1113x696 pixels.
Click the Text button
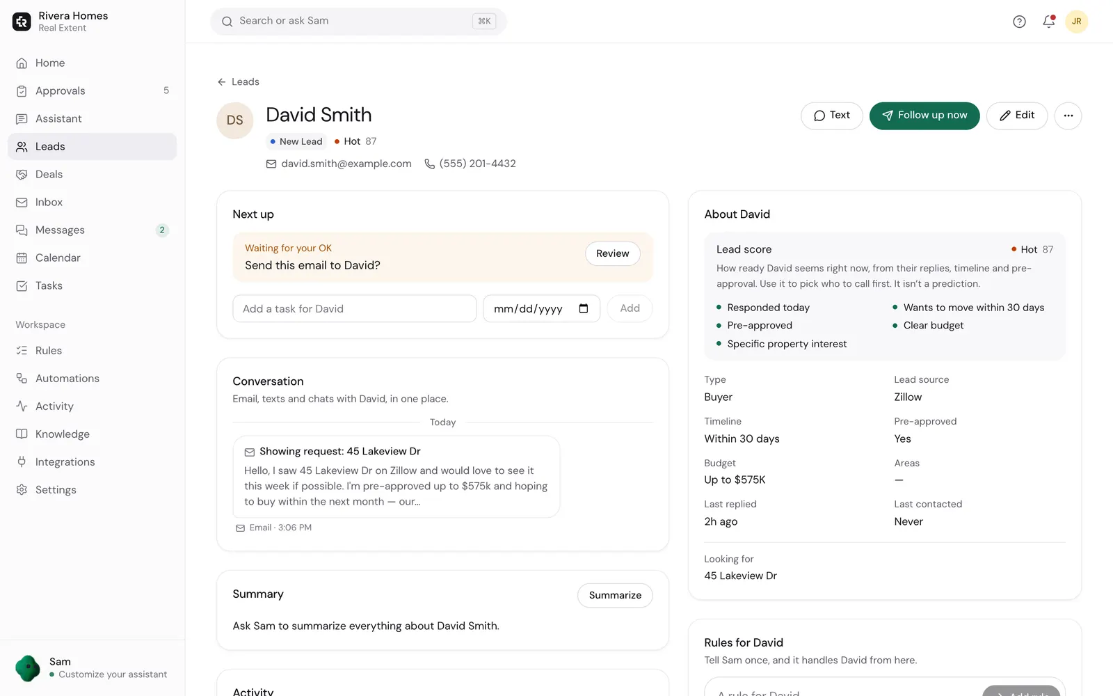tap(832, 116)
